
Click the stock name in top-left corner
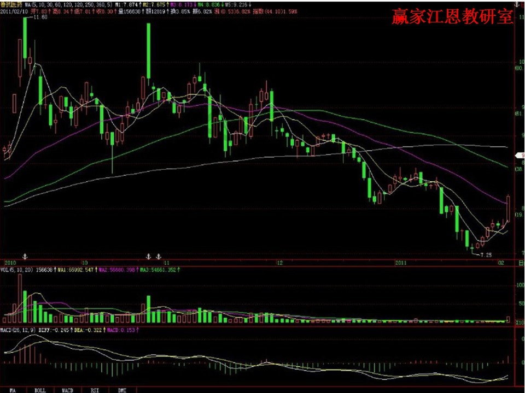point(12,5)
